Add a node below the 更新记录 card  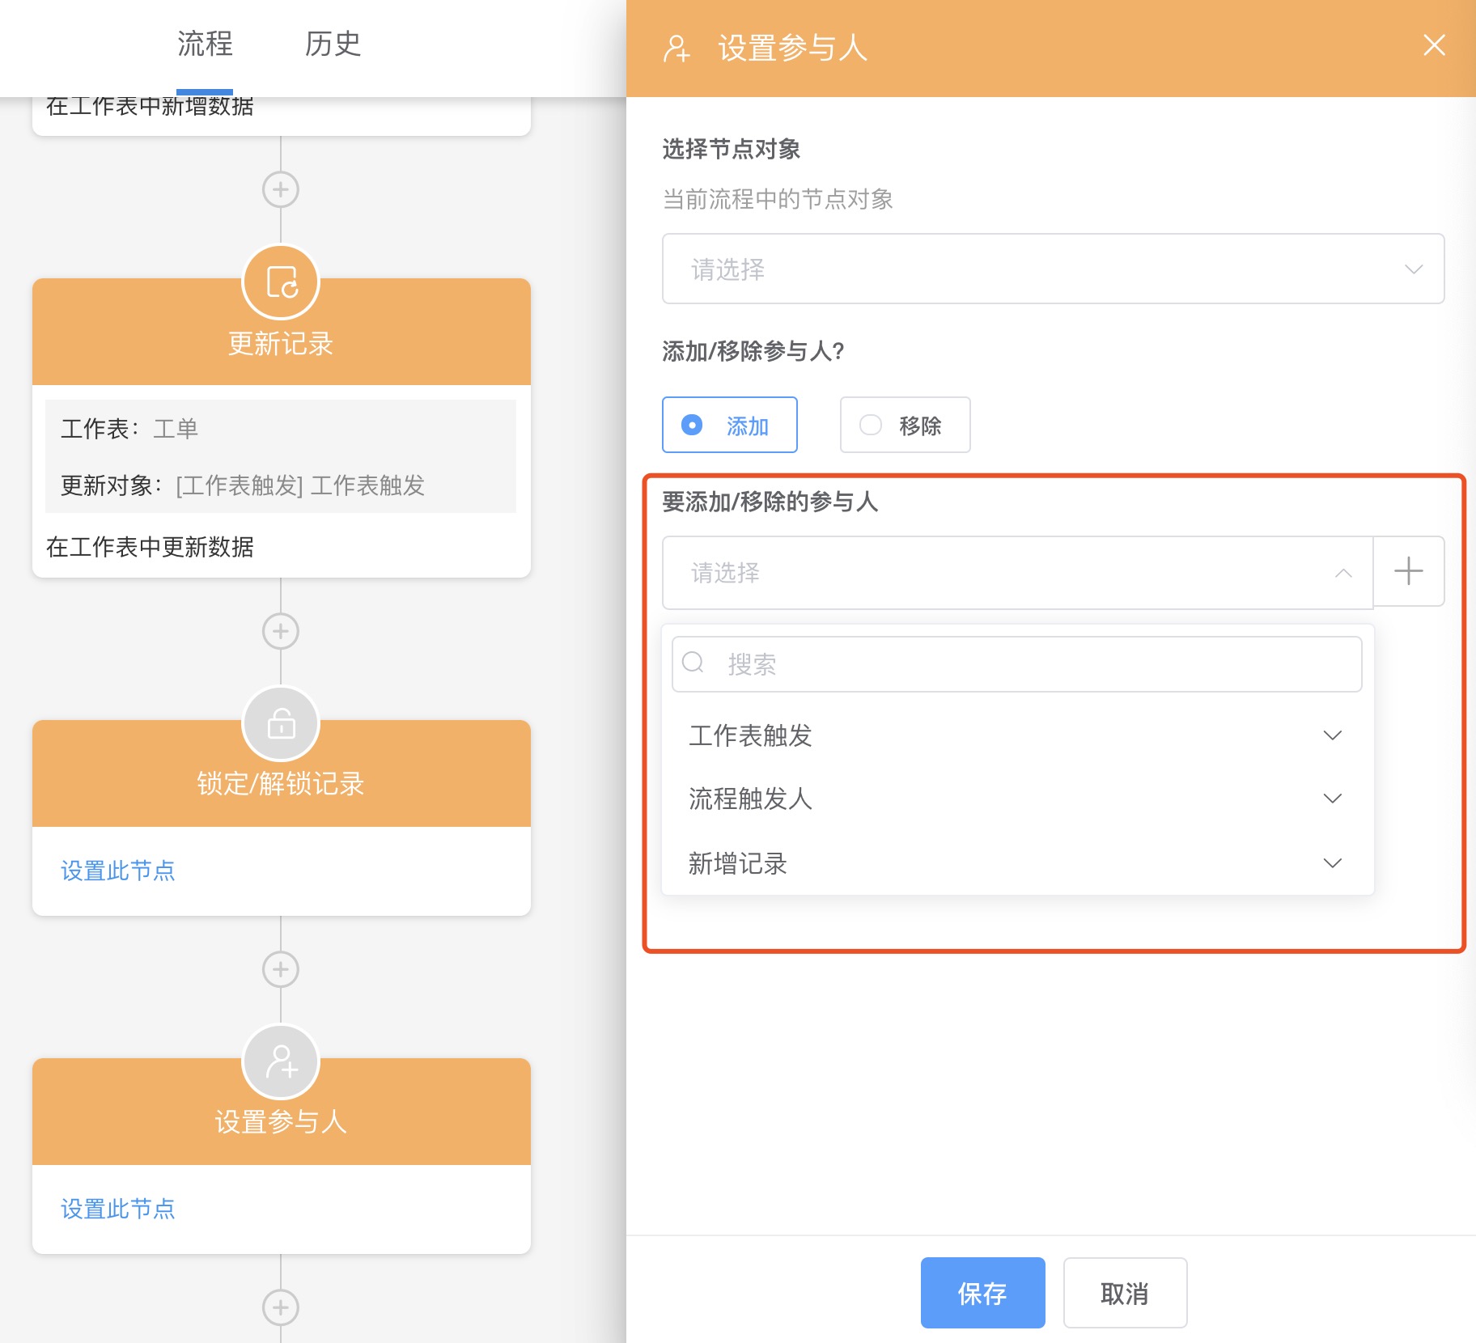pos(281,631)
